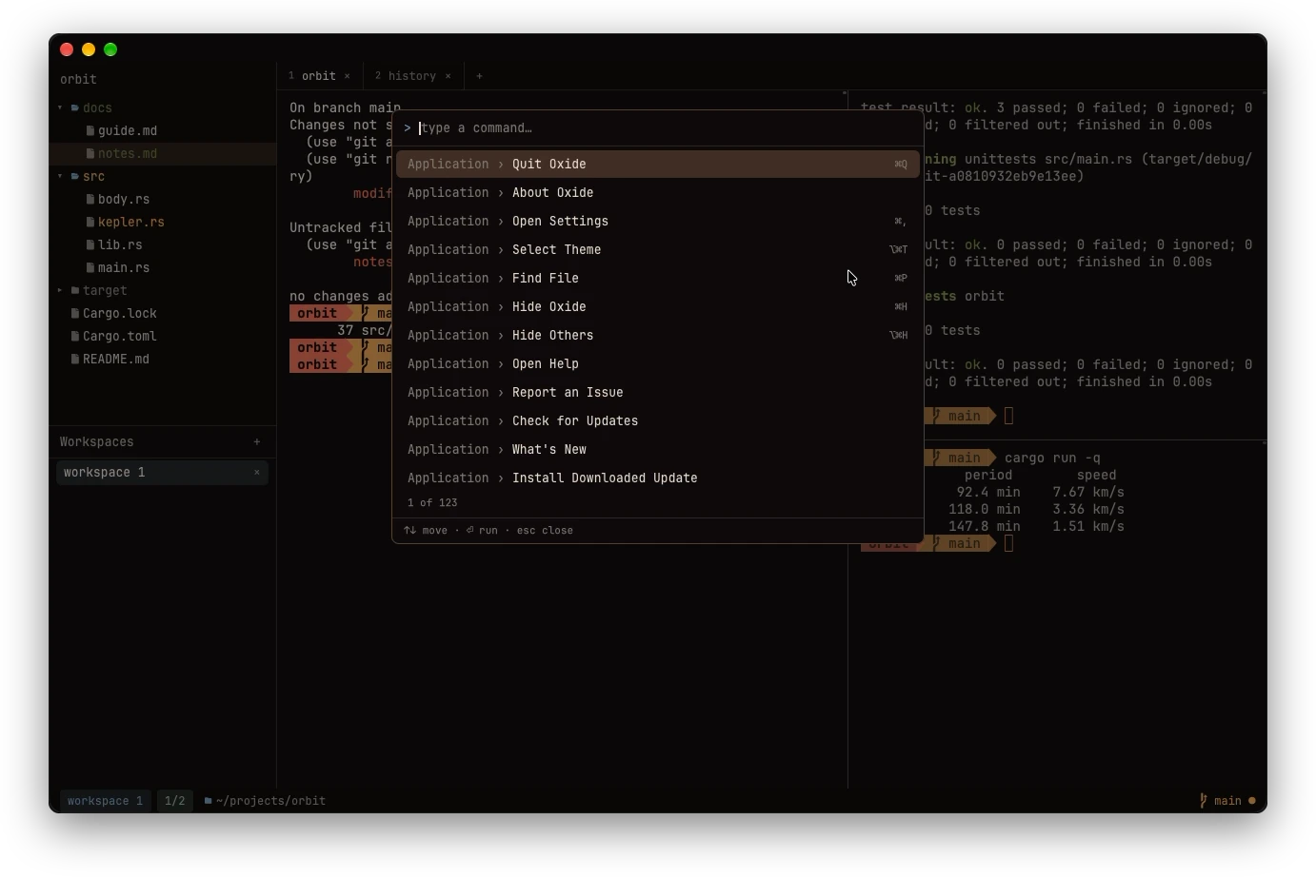Switch to the orbit tab
Image resolution: width=1316 pixels, height=878 pixels.
coord(319,76)
